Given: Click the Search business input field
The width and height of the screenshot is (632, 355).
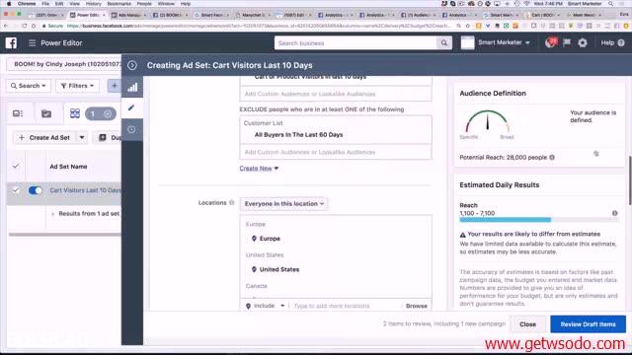Looking at the screenshot, I should point(355,43).
